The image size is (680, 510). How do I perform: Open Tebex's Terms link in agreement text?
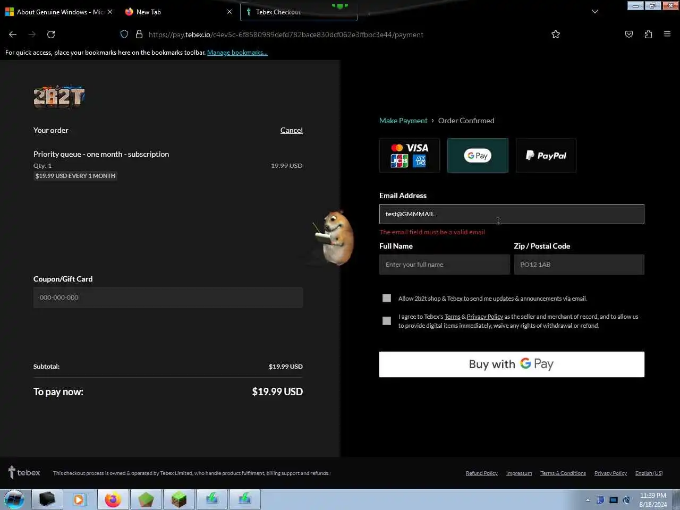point(452,317)
